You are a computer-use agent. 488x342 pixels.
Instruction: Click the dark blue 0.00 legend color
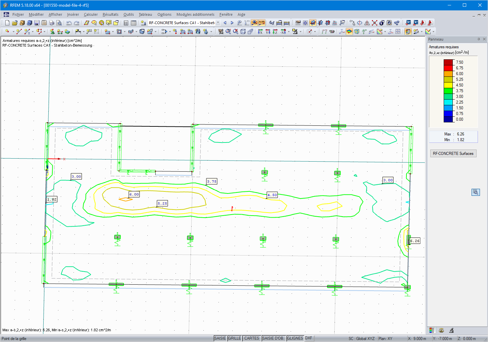click(448, 119)
